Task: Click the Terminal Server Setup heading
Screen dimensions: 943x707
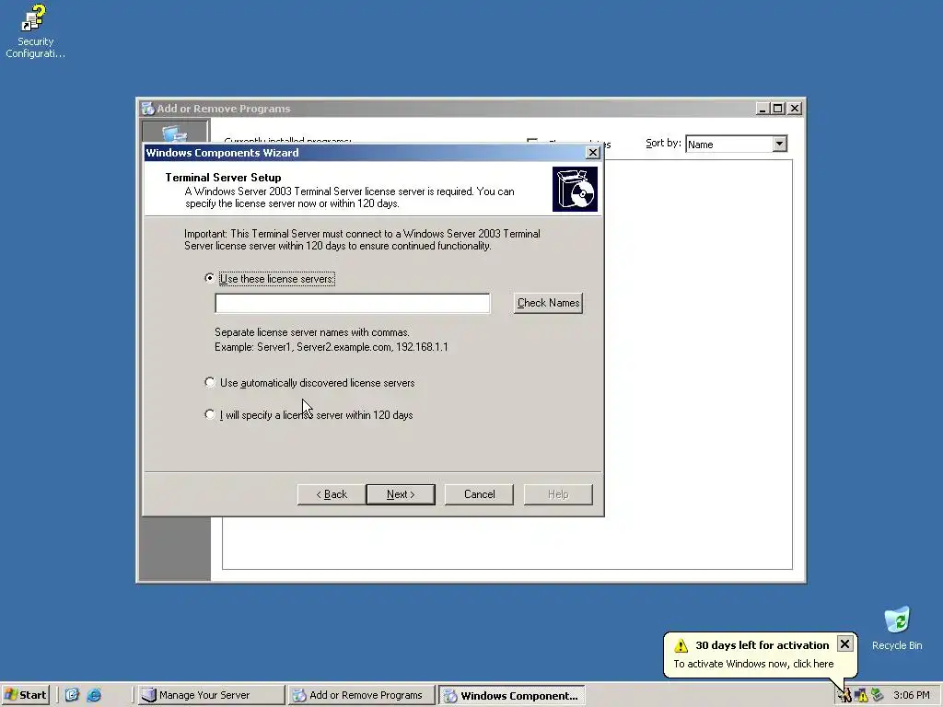Action: pos(223,178)
